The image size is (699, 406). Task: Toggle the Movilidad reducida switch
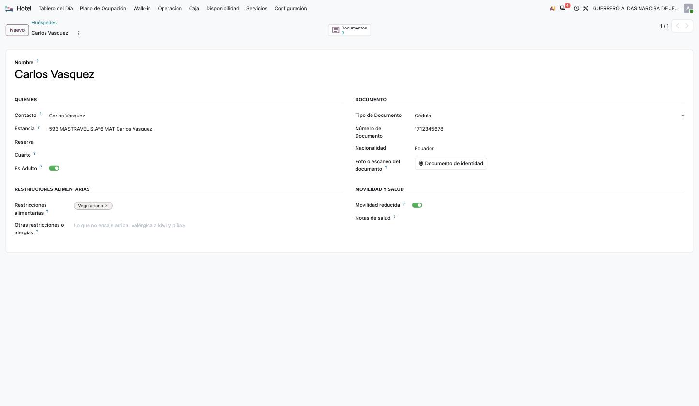[417, 205]
